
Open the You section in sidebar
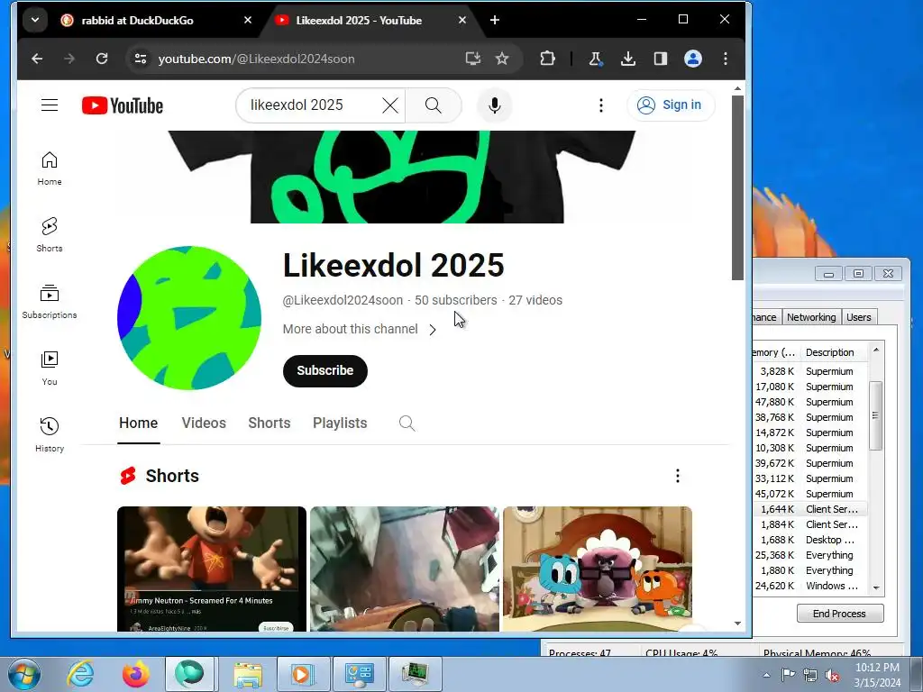(x=50, y=369)
